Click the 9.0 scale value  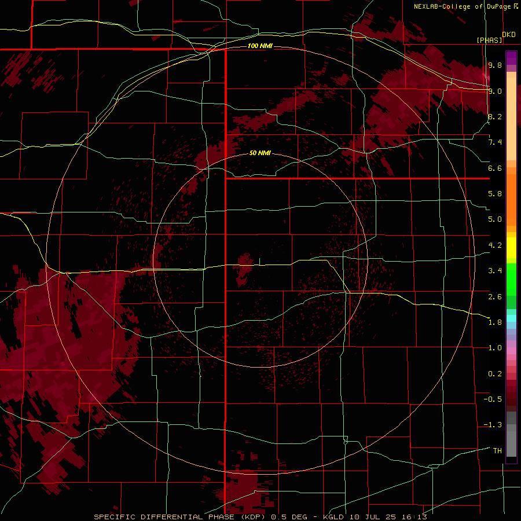pos(495,91)
